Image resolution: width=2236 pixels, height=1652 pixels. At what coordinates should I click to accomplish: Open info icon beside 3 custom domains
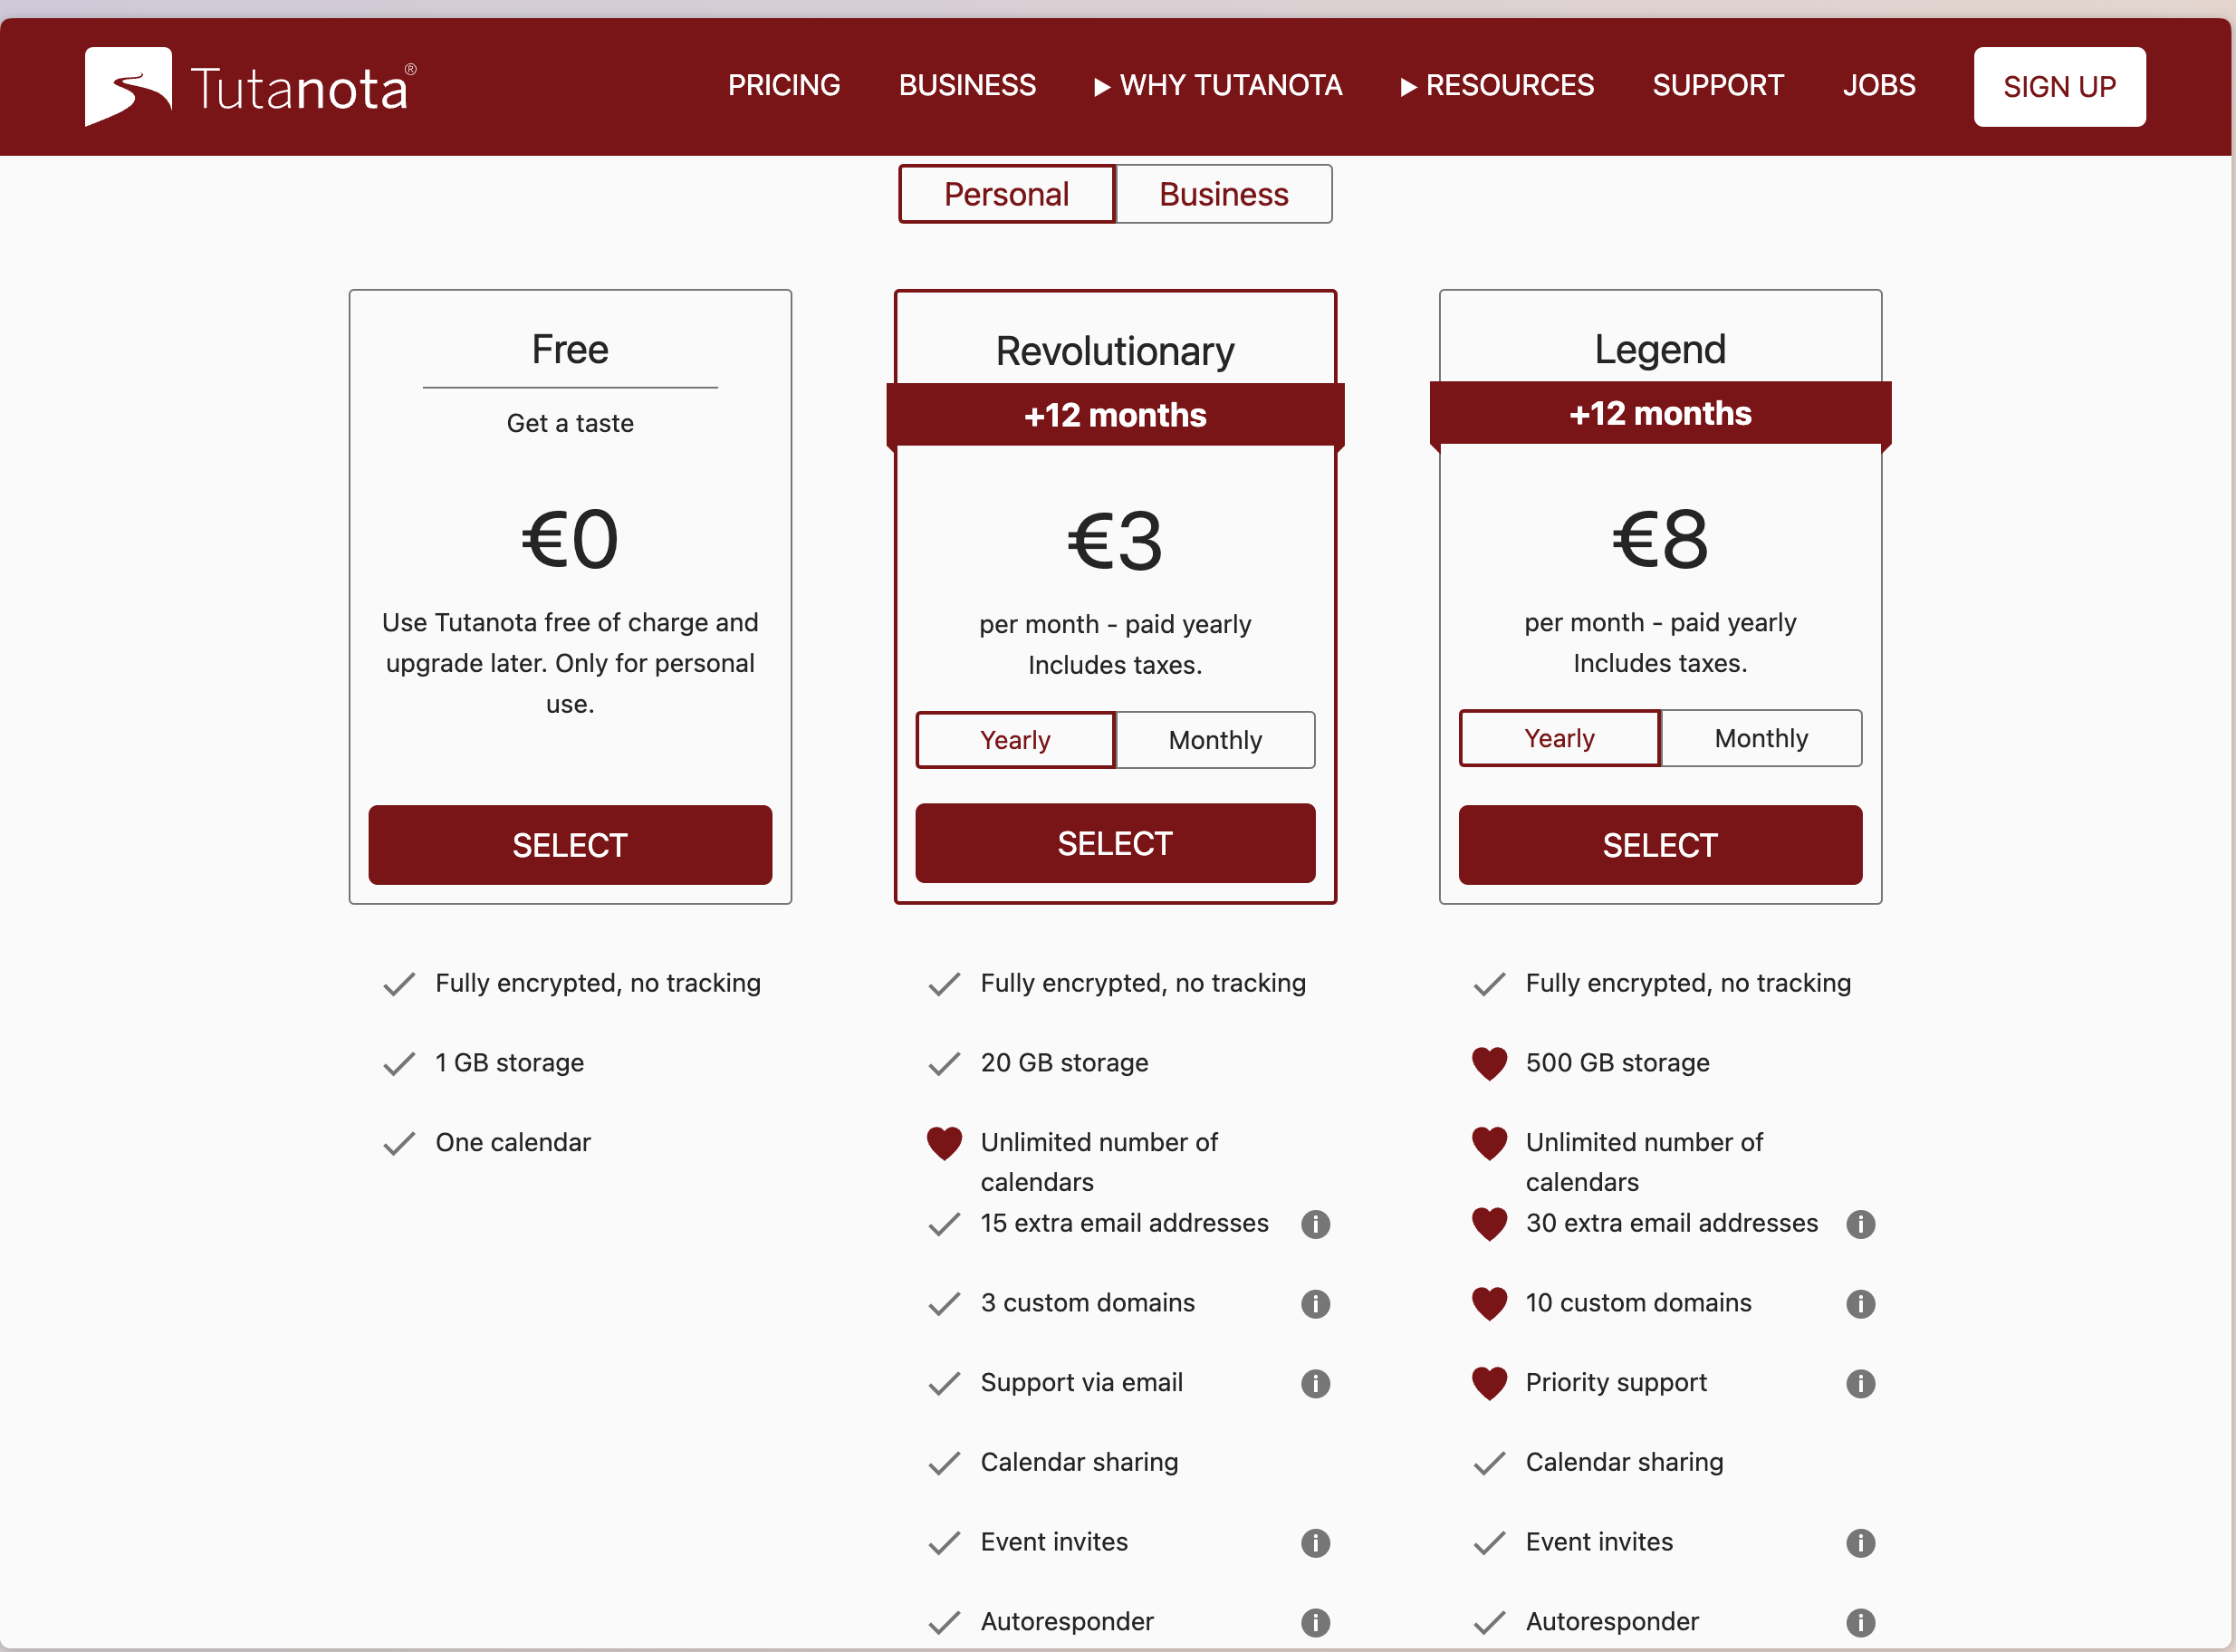[1315, 1304]
